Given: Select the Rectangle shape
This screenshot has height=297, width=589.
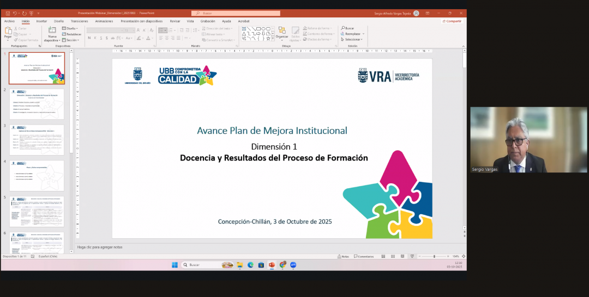Looking at the screenshot, I should coord(259,29).
